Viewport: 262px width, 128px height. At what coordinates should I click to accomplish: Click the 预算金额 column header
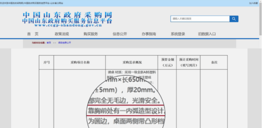(x=167, y=62)
